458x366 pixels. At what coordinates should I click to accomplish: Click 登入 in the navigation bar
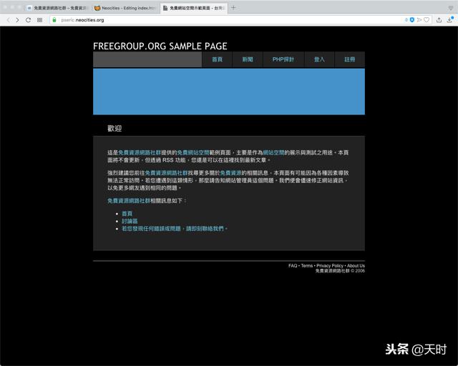[x=319, y=60]
